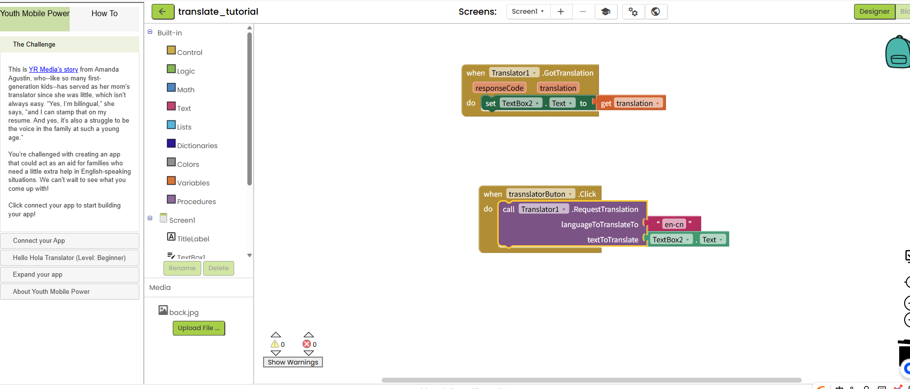Switch to the How To tab

click(x=105, y=14)
